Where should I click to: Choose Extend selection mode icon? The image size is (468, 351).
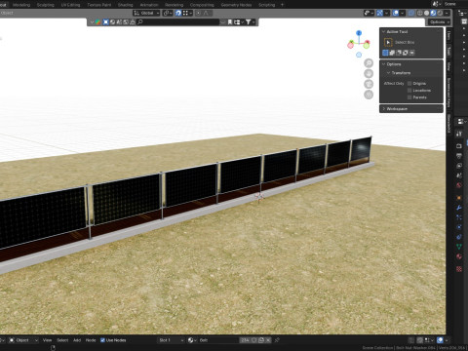pyautogui.click(x=392, y=53)
